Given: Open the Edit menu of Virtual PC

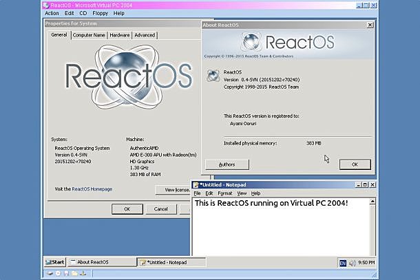Looking at the screenshot, I should (x=69, y=13).
